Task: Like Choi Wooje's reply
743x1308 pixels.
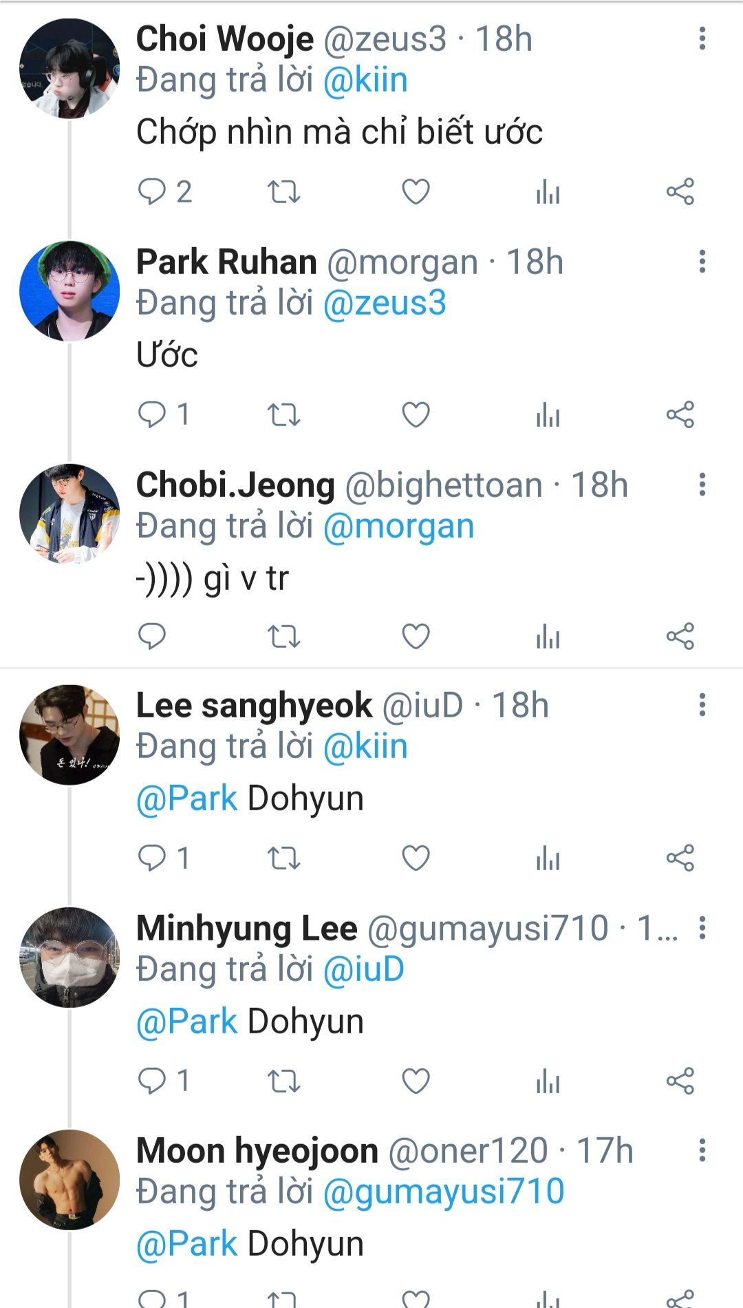Action: (416, 191)
